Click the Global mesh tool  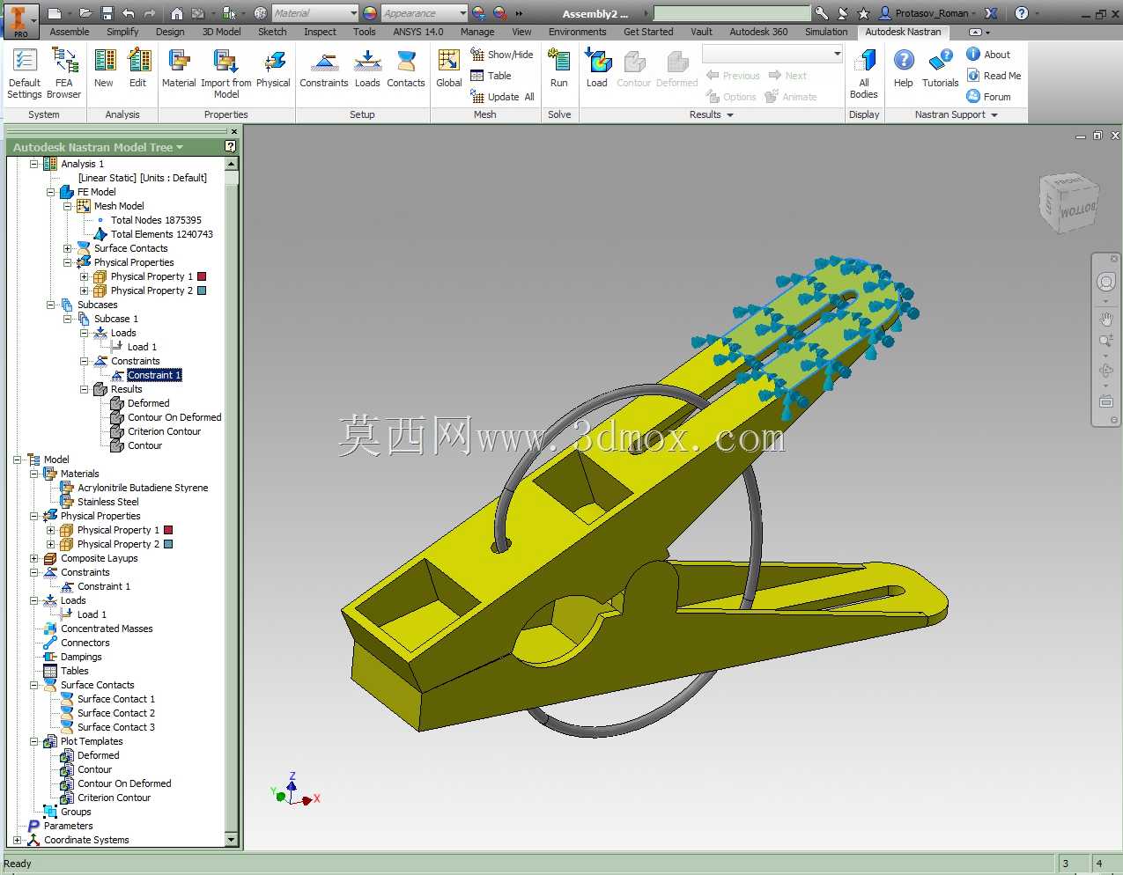449,69
